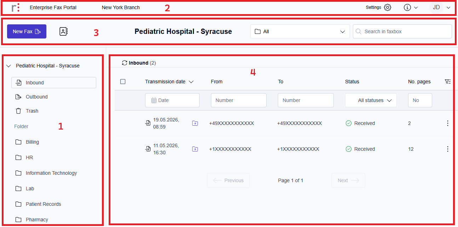Click the No. pages column header
The width and height of the screenshot is (458, 227).
tap(419, 82)
